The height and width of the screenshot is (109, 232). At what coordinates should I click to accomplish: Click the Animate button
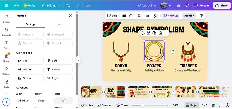171,16
